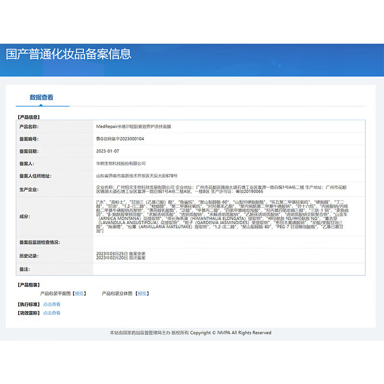The image size is (384, 384).
Task: Click 点击查看 beside 执行标准
Action: pos(51,304)
